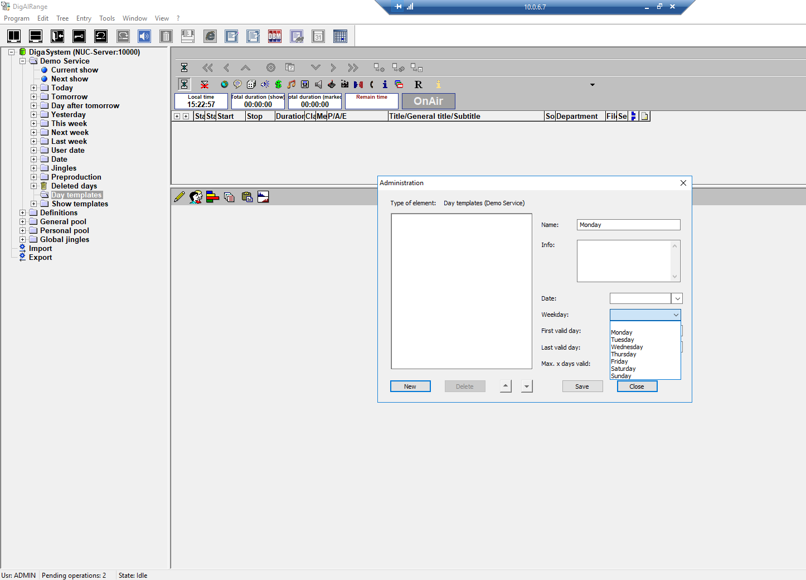The image size is (806, 580).
Task: Click into the Name input field
Action: click(x=628, y=225)
